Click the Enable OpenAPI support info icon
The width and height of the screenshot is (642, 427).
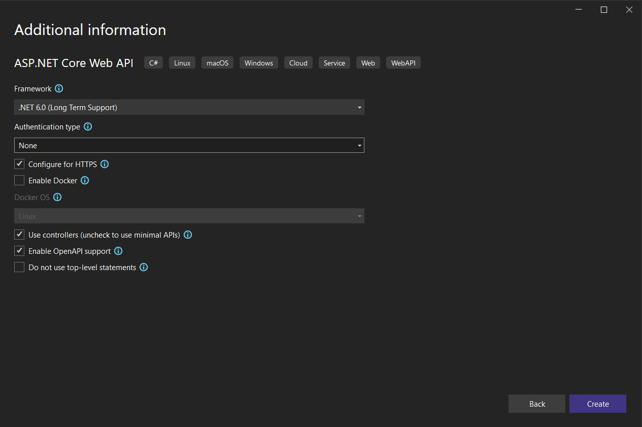click(118, 251)
